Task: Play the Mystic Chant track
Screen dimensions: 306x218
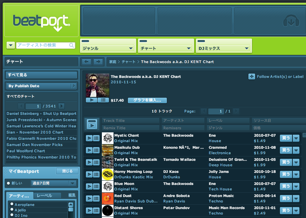Action: click(x=89, y=138)
